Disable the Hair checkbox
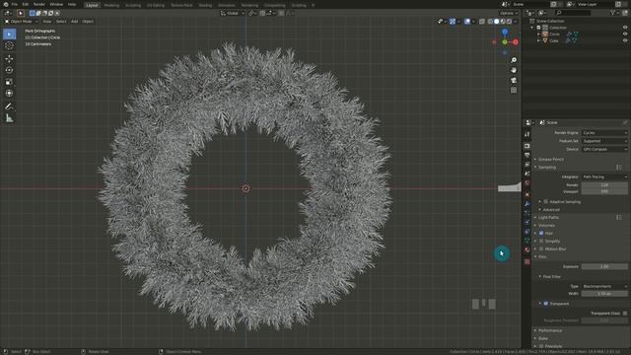This screenshot has height=355, width=631. tap(541, 233)
